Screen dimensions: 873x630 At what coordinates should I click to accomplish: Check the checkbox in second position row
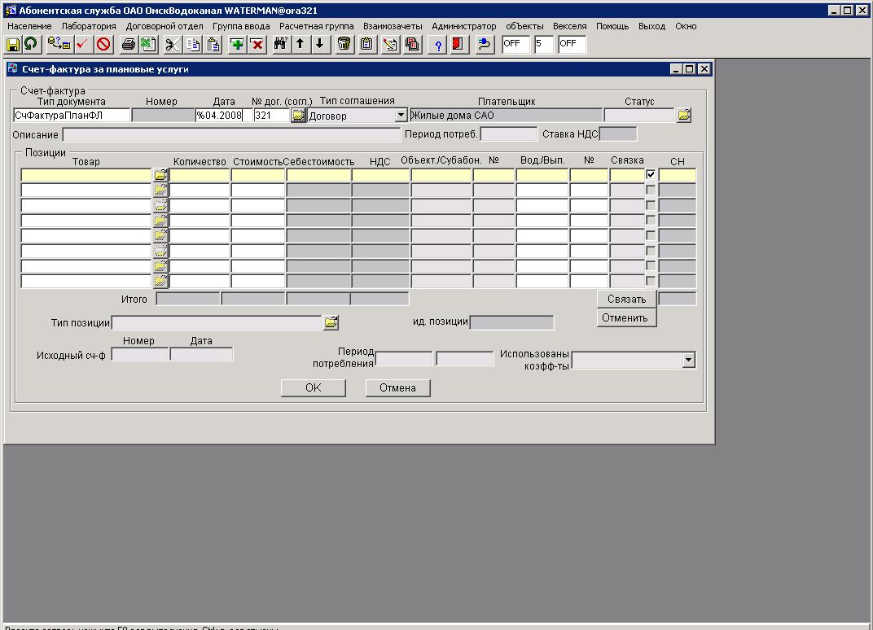click(651, 190)
